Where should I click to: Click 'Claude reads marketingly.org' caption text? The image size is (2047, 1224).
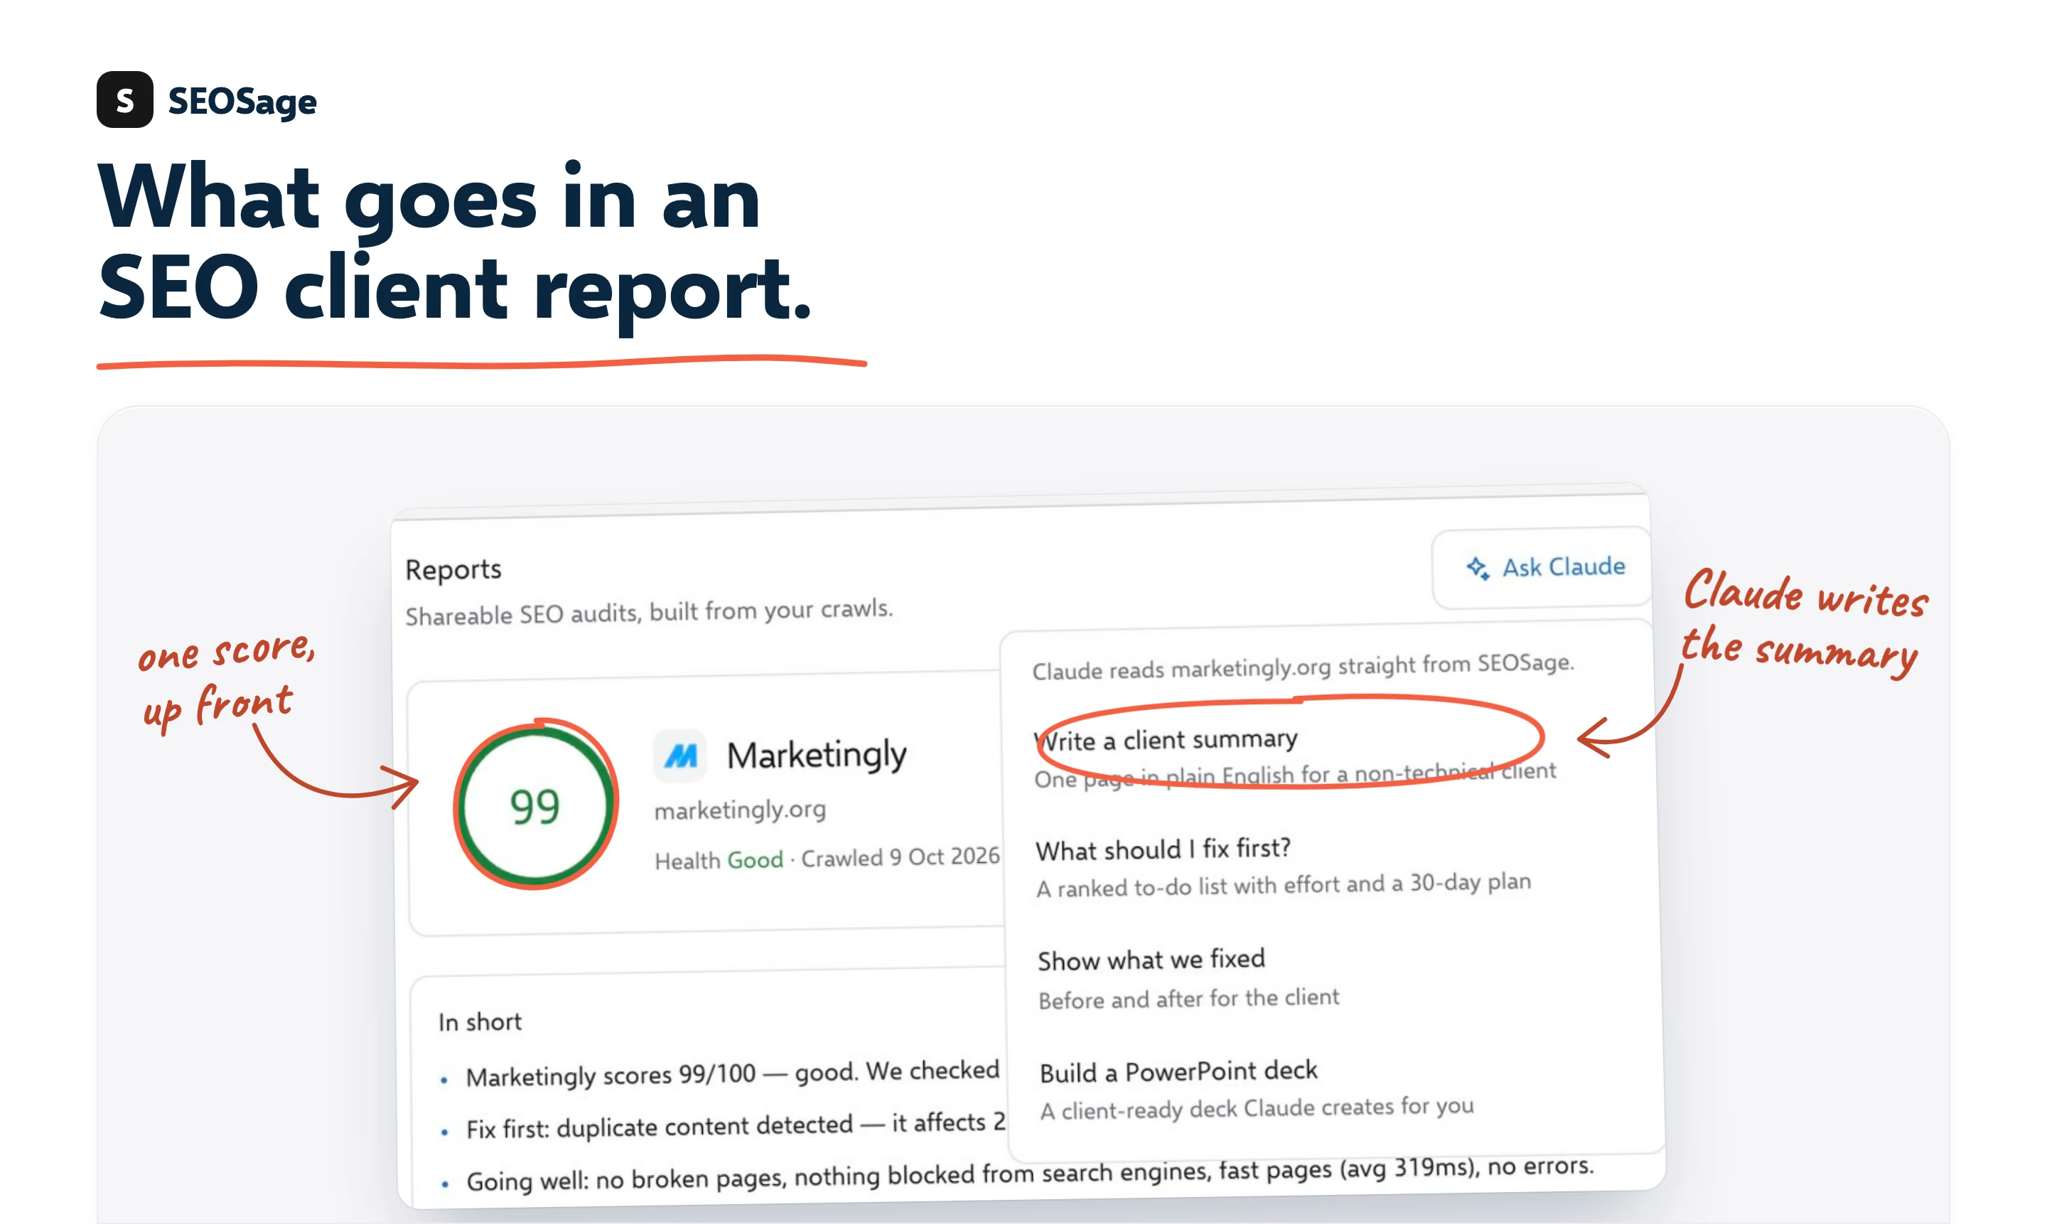1303,667
